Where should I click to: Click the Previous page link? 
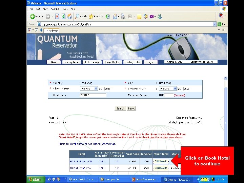pyautogui.click(x=54, y=122)
